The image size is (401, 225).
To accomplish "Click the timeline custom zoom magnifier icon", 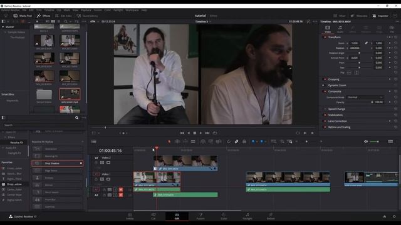I will tap(290, 142).
